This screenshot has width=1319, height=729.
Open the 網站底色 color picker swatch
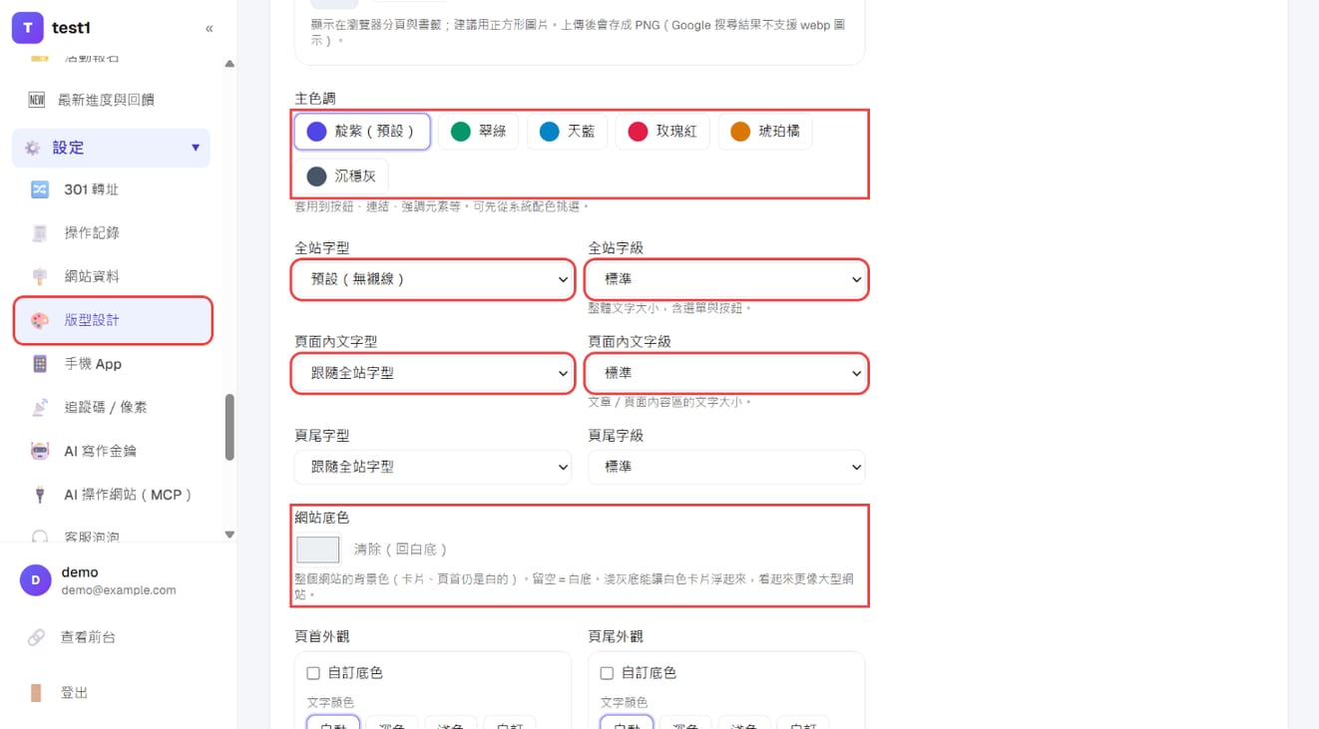point(318,549)
